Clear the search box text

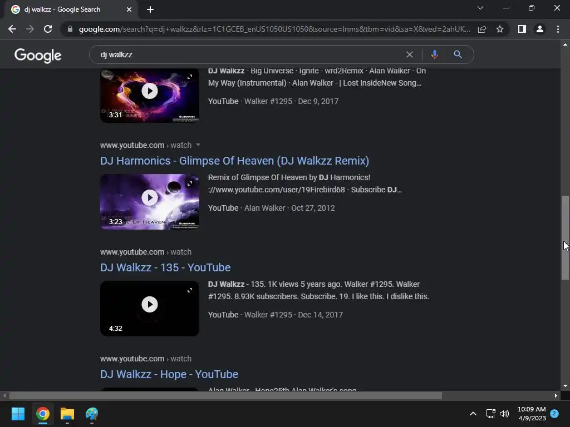409,54
